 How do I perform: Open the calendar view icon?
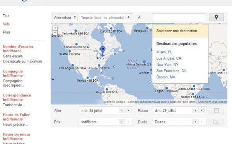pyautogui.click(x=216, y=110)
